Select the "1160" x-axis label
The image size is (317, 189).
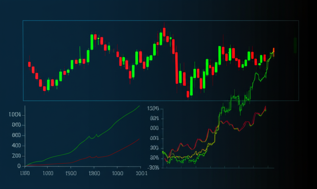(x=24, y=173)
